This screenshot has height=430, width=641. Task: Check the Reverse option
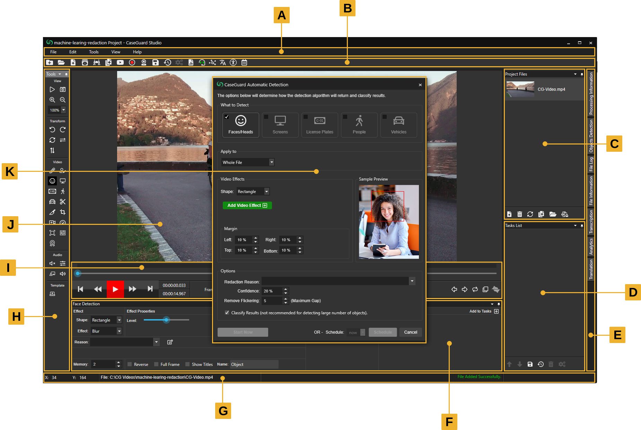pyautogui.click(x=130, y=364)
